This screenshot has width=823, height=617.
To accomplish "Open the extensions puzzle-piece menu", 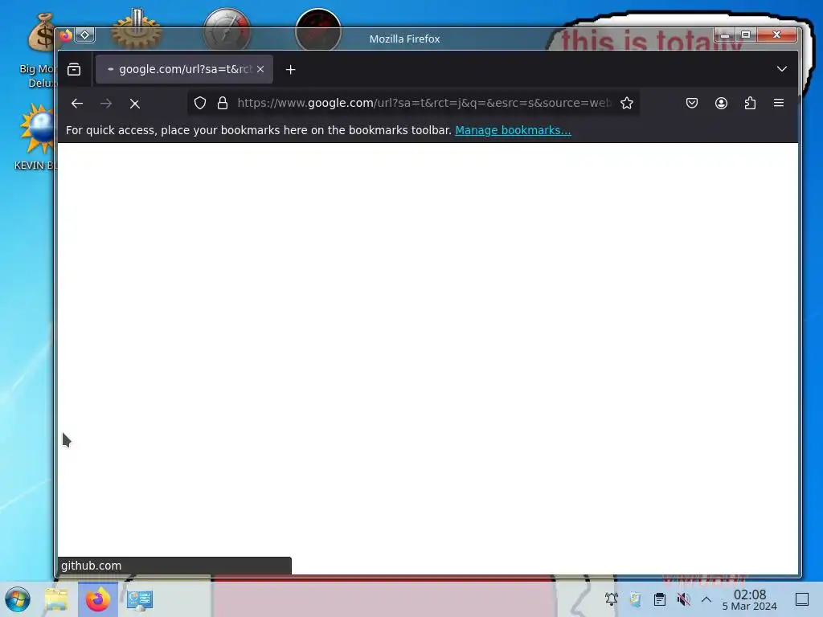I will [750, 103].
